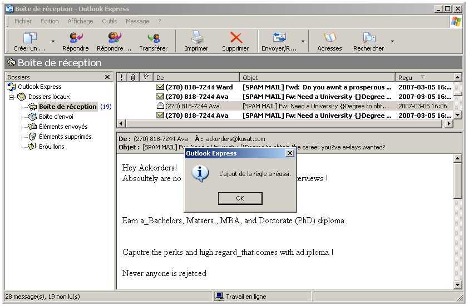Click the Windows logo in the menu bar corner
The image size is (469, 306).
pyautogui.click(x=456, y=22)
